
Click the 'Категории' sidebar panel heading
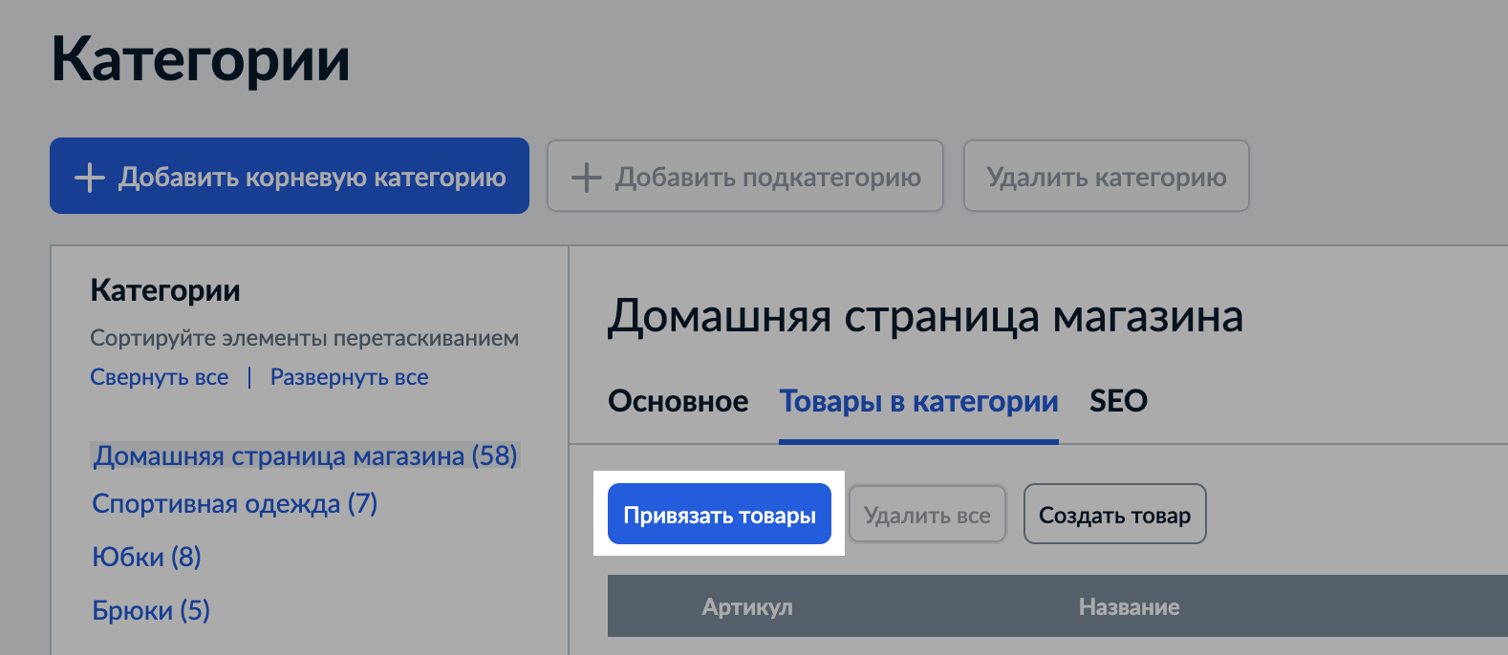tap(165, 290)
